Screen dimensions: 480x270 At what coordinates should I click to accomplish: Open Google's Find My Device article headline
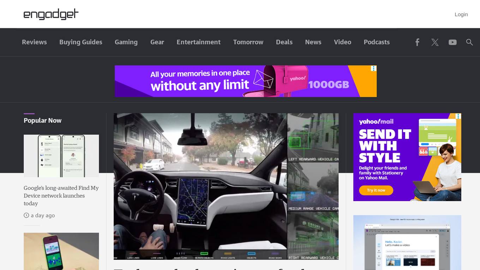61,195
